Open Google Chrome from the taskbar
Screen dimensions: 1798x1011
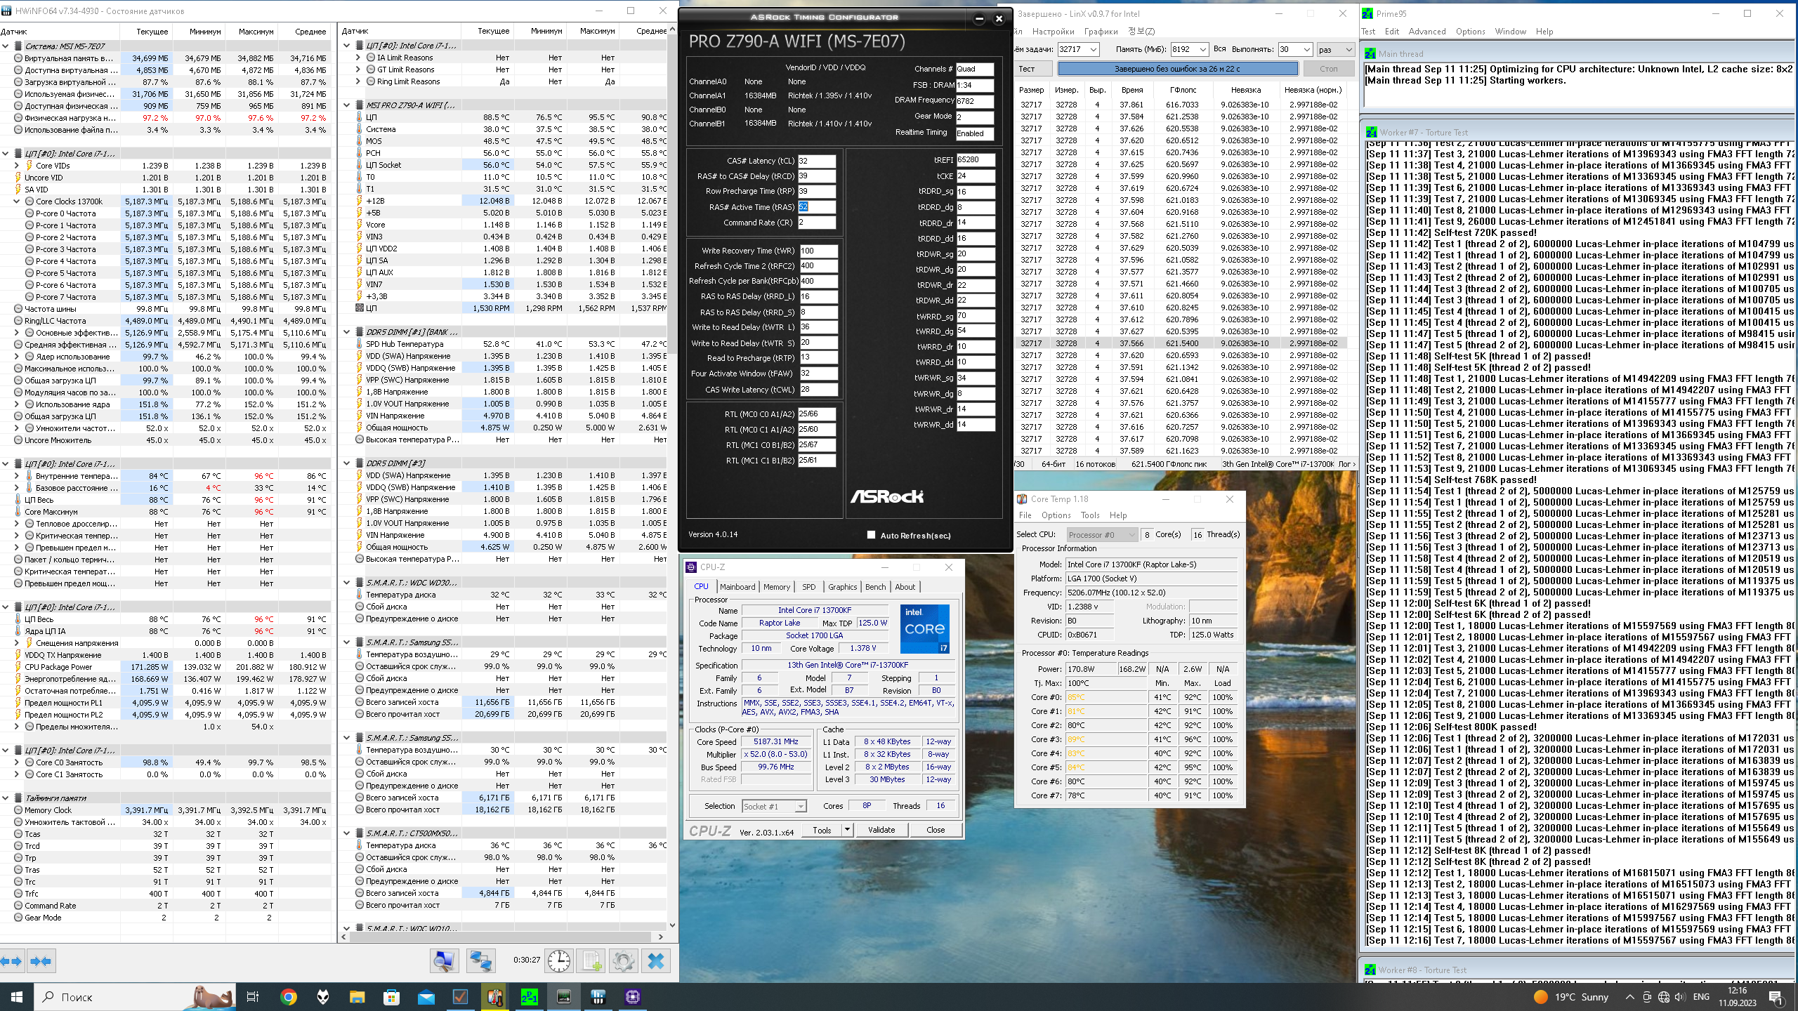point(288,996)
